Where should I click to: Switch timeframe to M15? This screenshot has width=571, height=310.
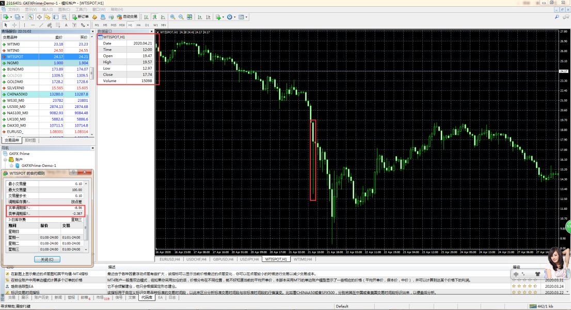tap(114, 25)
